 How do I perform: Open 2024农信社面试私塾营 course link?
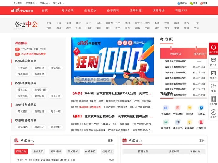tap(34, 54)
